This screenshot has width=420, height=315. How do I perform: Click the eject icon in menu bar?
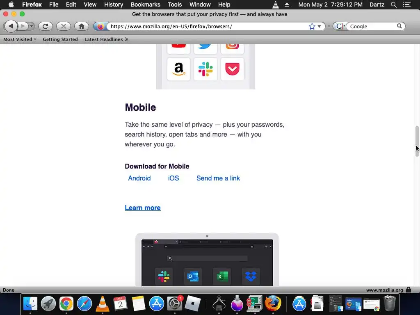287,5
